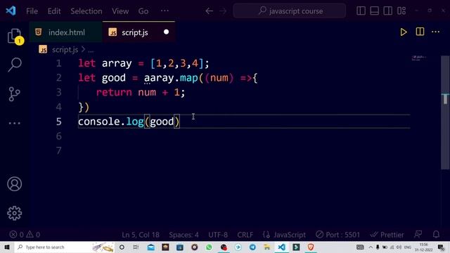Screen dimensions: 450x253
Task: Open WhatsApp from the taskbar
Action: (209, 247)
